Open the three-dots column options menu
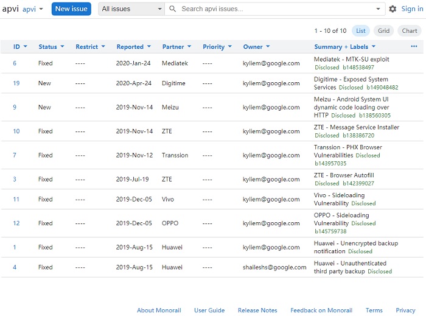Viewport: 426px width, 316px height. point(414,46)
